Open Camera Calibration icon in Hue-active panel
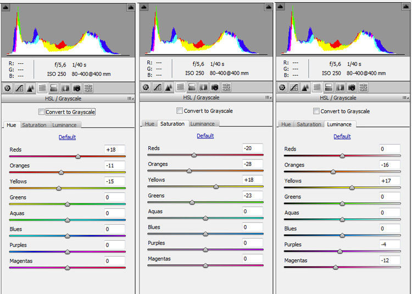The image size is (412, 294). (x=77, y=88)
